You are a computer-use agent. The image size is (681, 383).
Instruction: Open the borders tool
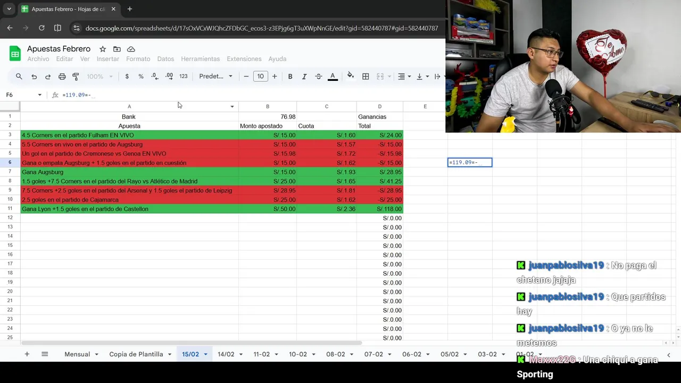366,77
